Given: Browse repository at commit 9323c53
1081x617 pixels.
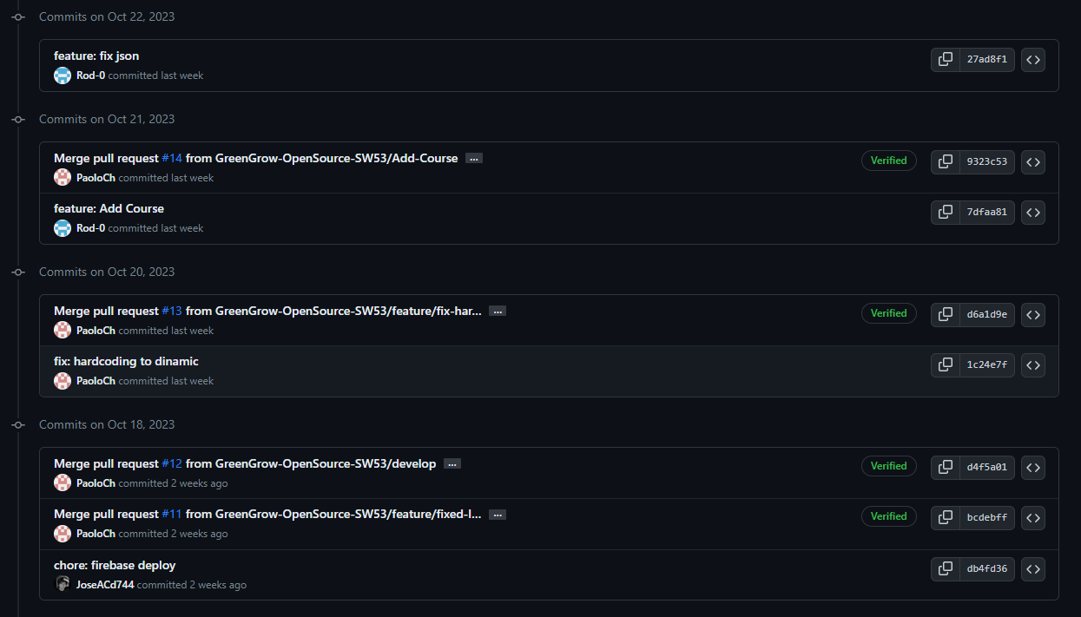Looking at the screenshot, I should [1033, 162].
